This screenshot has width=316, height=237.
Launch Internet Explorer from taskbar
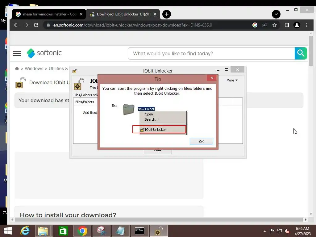[25, 231]
